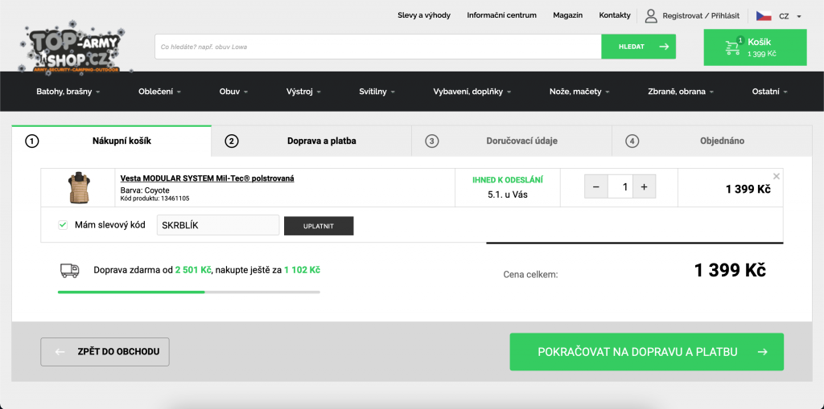The height and width of the screenshot is (409, 824).
Task: Expand the Zbraně, obrana menu
Action: point(681,92)
